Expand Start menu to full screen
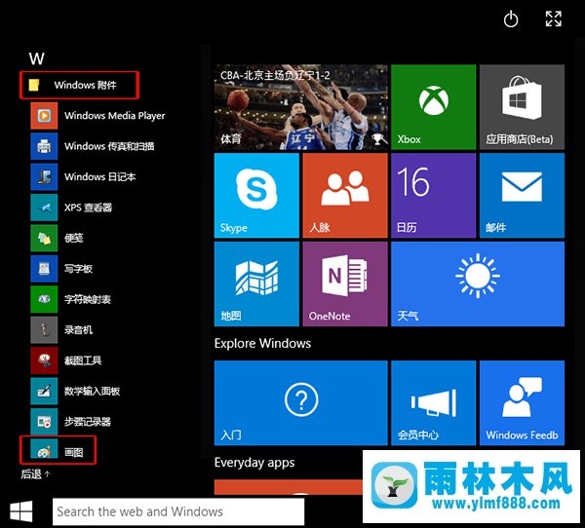 coord(553,19)
